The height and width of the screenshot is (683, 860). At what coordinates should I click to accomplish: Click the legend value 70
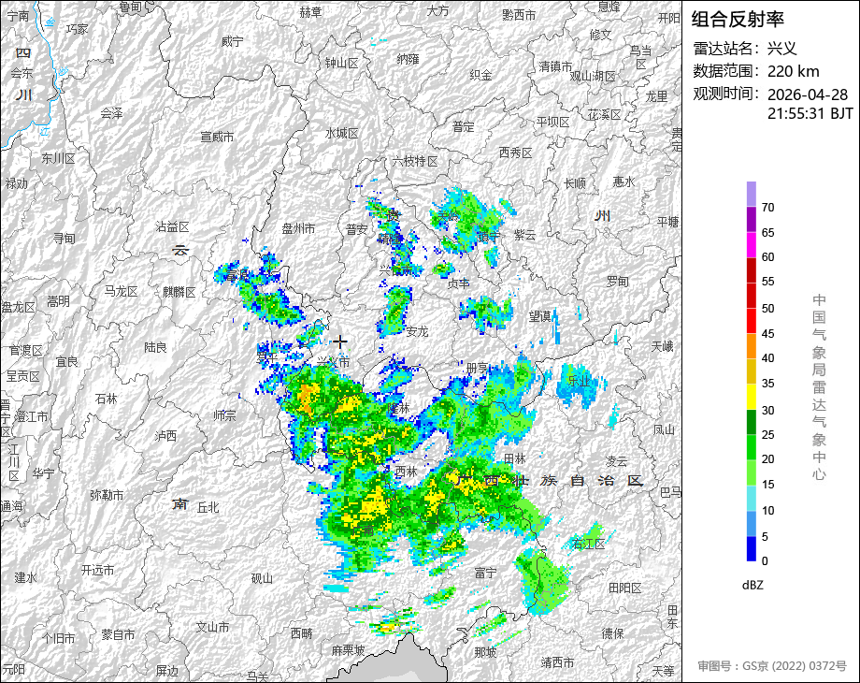tap(767, 208)
